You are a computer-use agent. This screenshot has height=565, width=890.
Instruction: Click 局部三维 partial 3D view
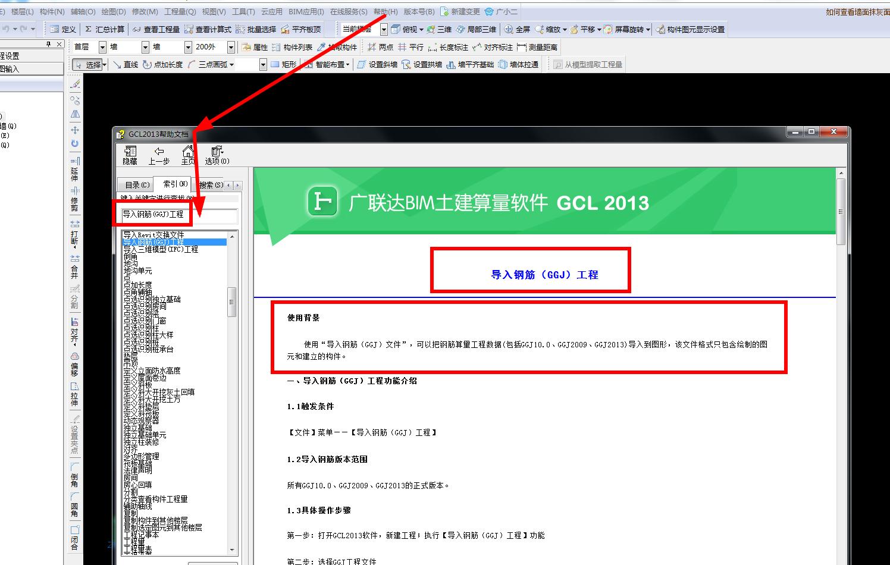point(476,29)
